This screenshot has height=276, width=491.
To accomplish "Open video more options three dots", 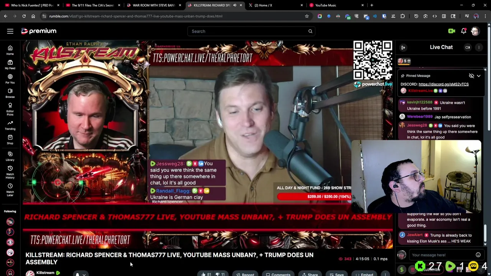I will 385,274.
